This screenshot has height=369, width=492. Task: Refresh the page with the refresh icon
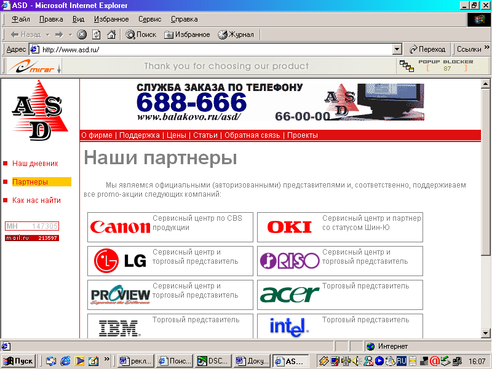point(97,34)
